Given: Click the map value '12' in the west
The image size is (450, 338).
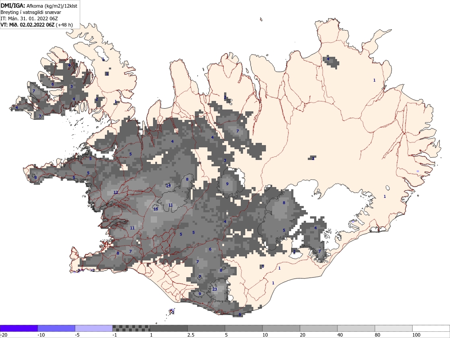Looking at the screenshot, I should (x=116, y=192).
